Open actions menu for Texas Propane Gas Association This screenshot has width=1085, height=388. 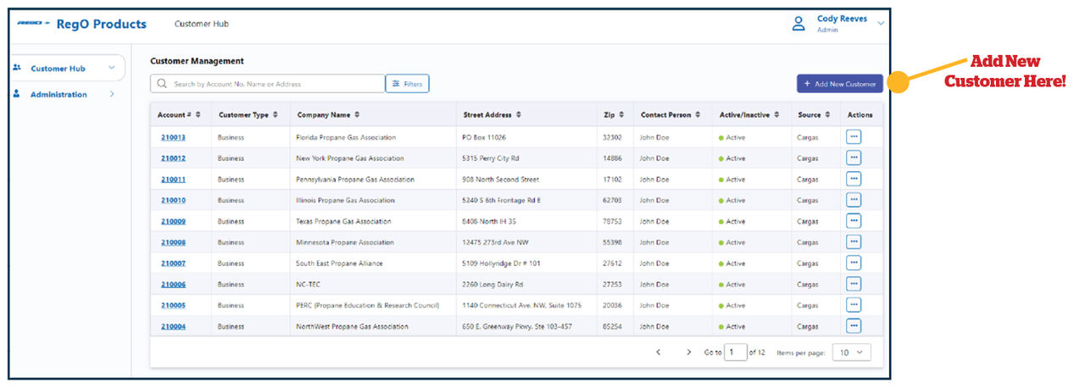click(x=854, y=220)
